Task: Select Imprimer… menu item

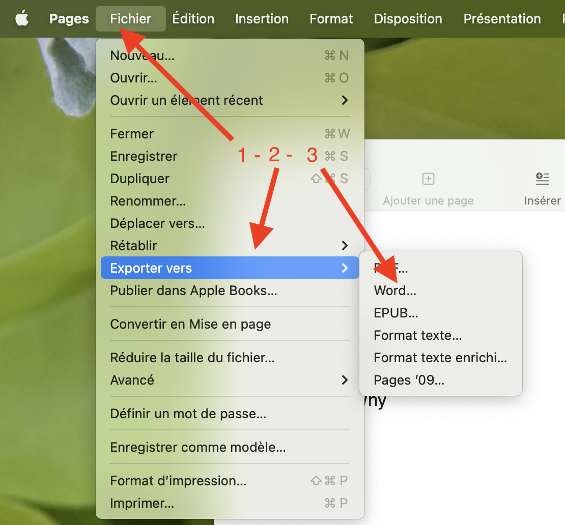Action: [x=142, y=503]
